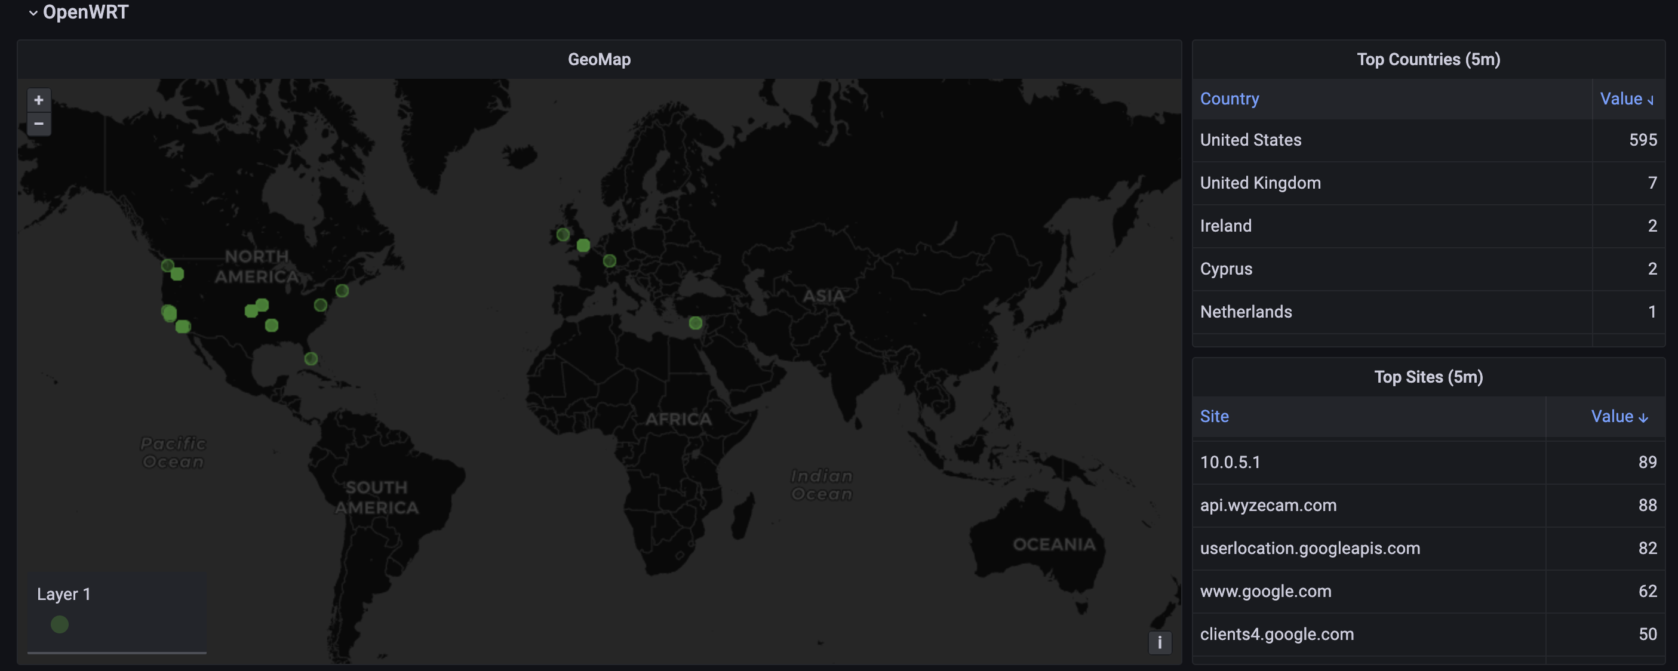
Task: Open the map attribution info icon
Action: pos(1160,642)
